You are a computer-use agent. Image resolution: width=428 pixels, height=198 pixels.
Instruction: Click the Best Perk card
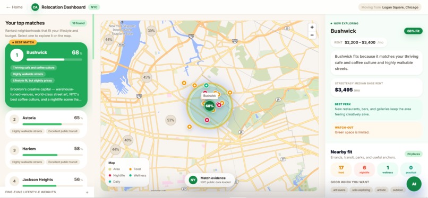click(x=376, y=110)
